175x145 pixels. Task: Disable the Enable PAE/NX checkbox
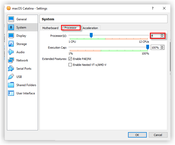pyautogui.click(x=70, y=59)
